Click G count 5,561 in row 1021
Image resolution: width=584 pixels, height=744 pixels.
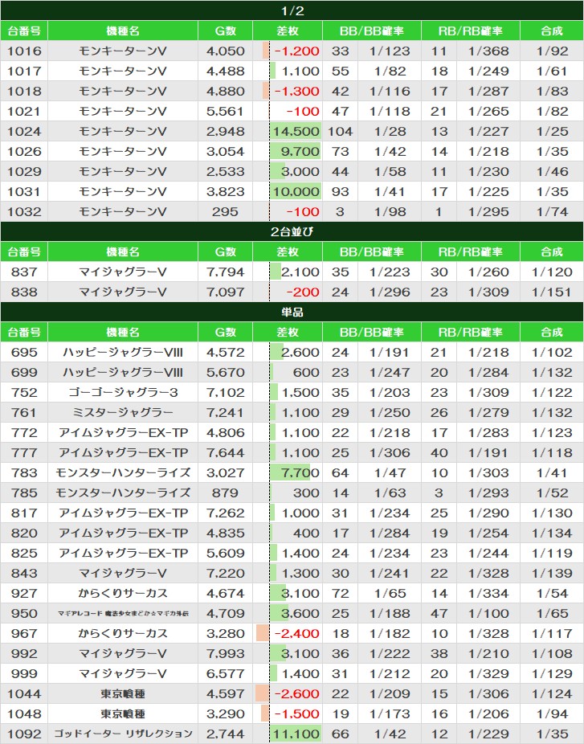tap(226, 111)
